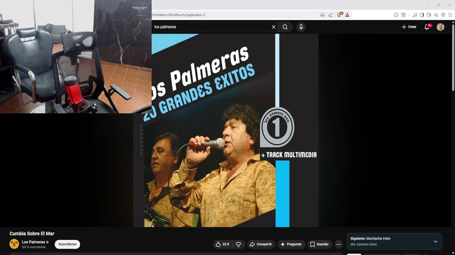
Task: Toggle the browser sidebar panel icon
Action: [x=422, y=15]
